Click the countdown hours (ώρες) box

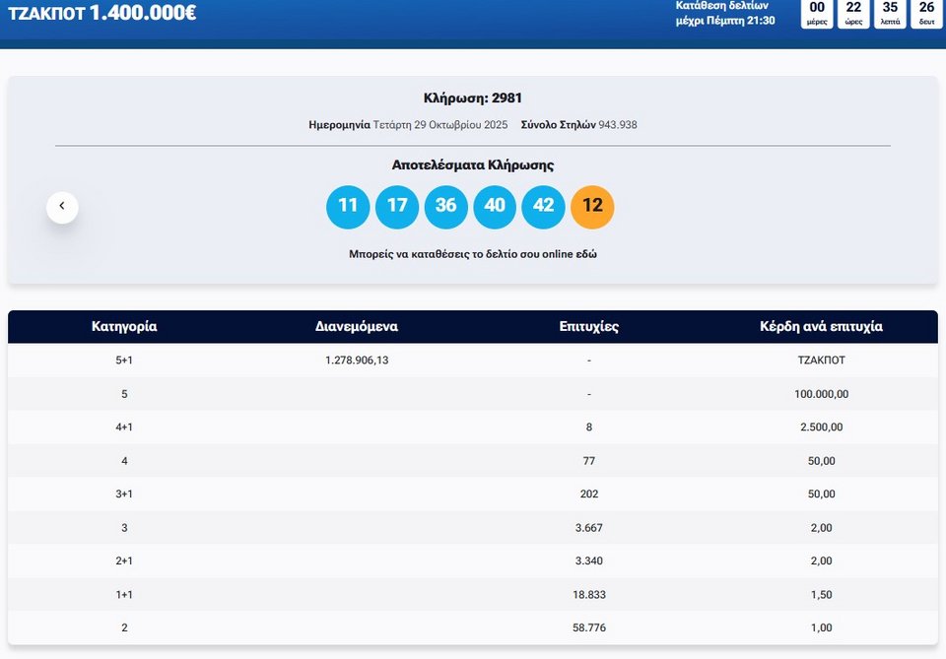[x=853, y=13]
